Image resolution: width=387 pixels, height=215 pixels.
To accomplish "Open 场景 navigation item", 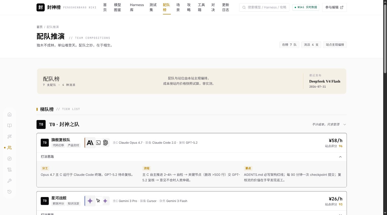I will [x=178, y=7].
